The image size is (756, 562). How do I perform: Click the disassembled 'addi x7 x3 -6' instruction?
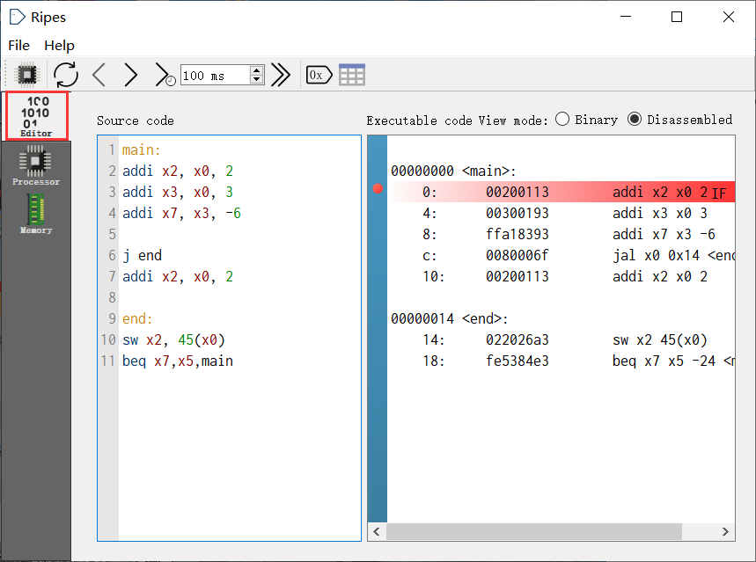664,234
